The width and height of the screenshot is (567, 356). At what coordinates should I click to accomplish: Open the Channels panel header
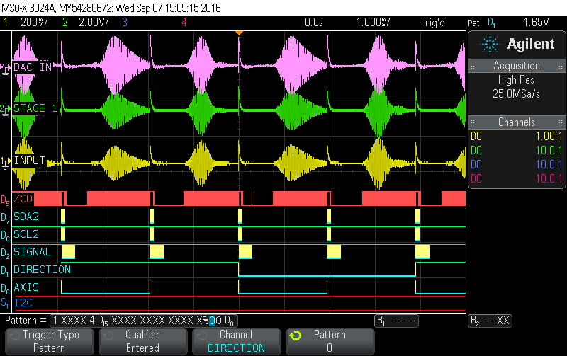517,122
